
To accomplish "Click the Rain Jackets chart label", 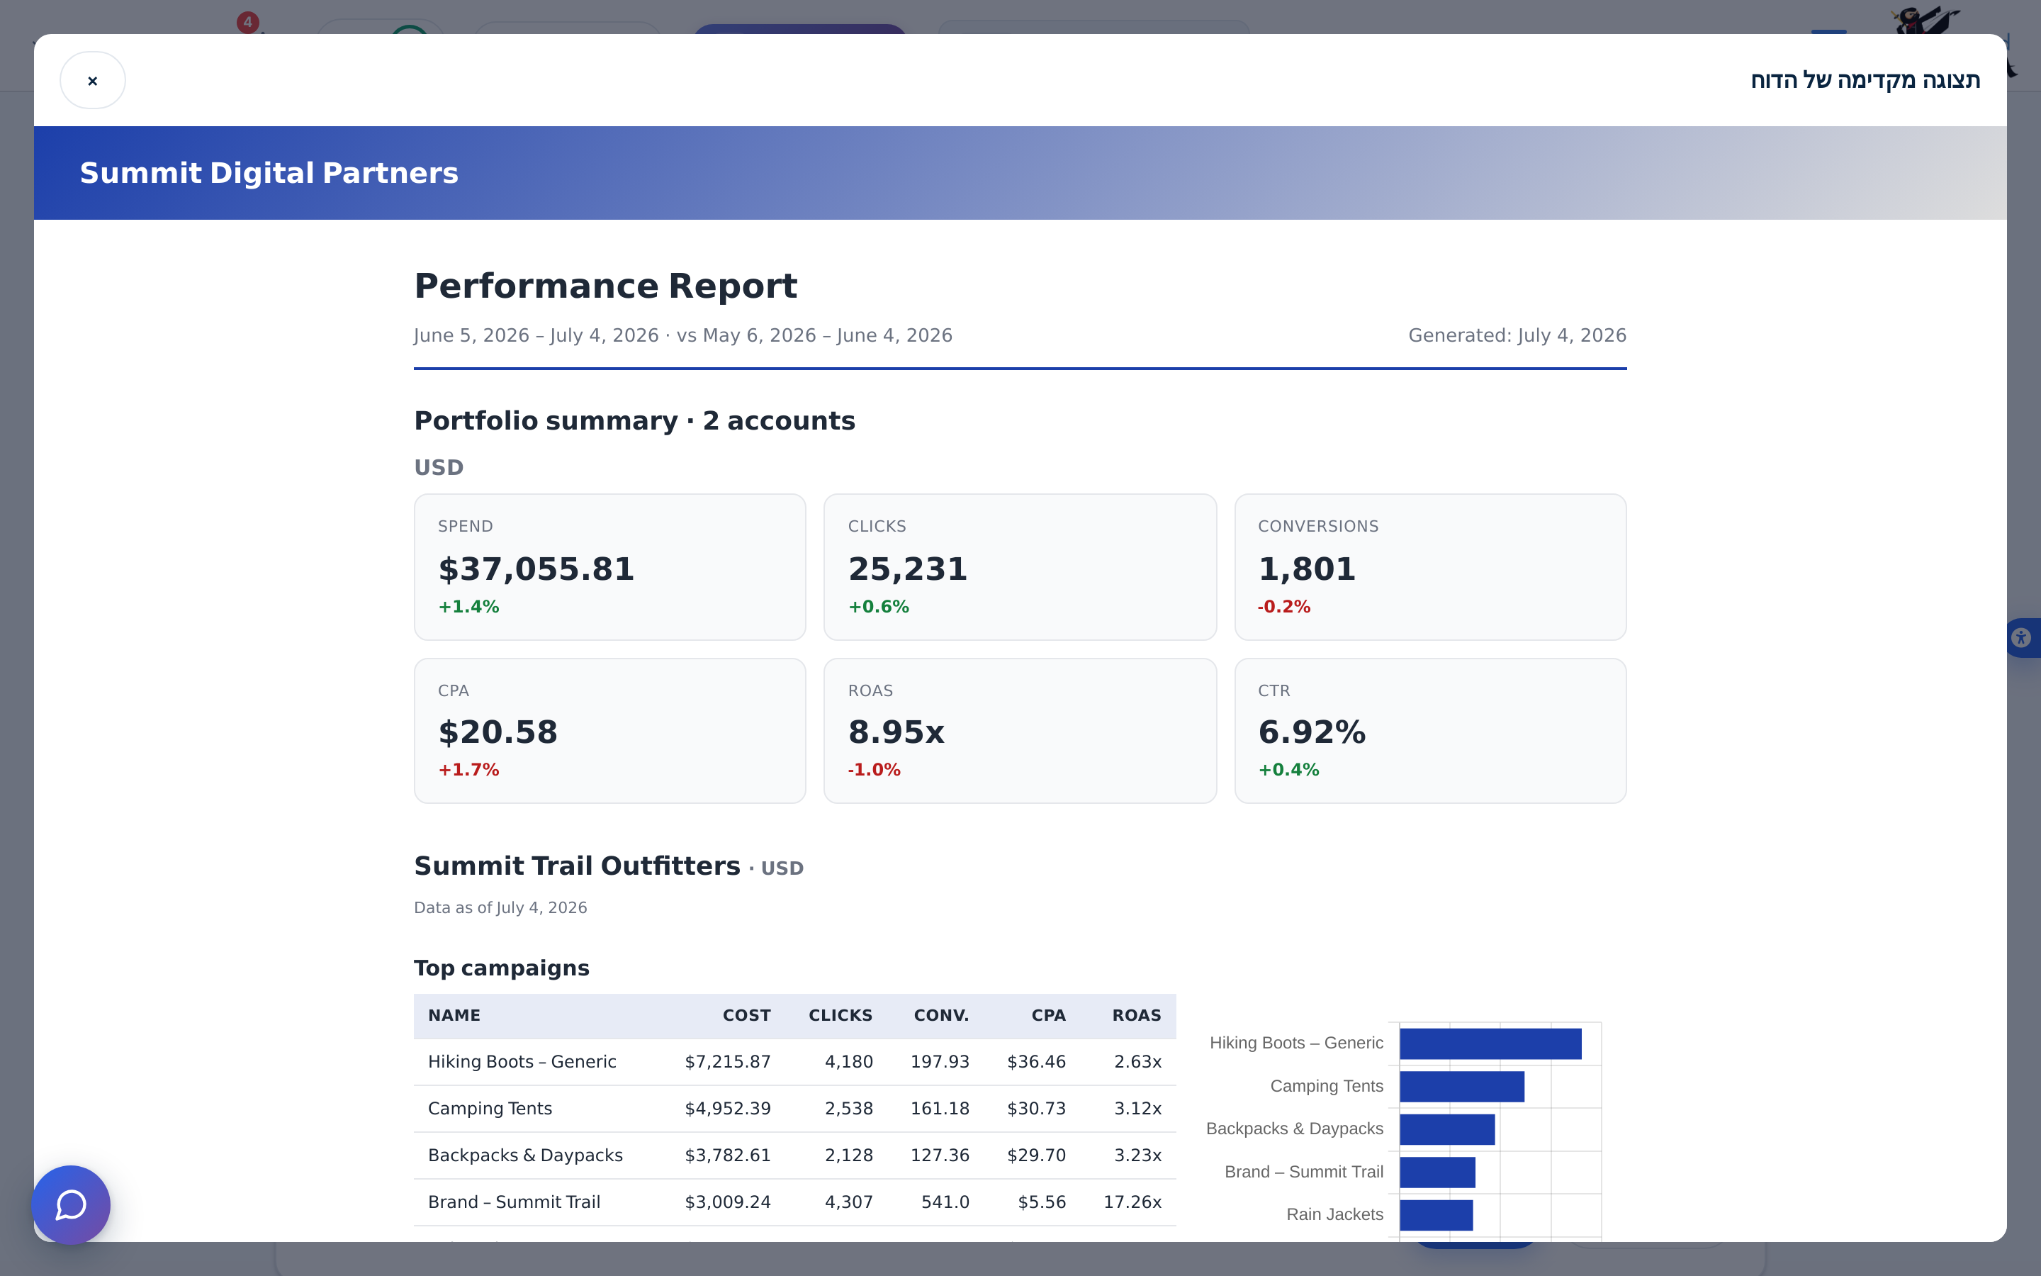I will point(1334,1214).
